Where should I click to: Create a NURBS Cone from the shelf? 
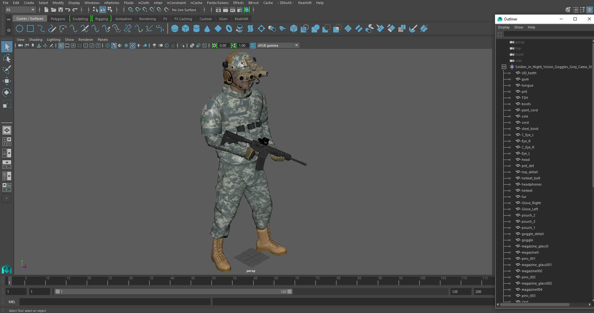(x=207, y=29)
